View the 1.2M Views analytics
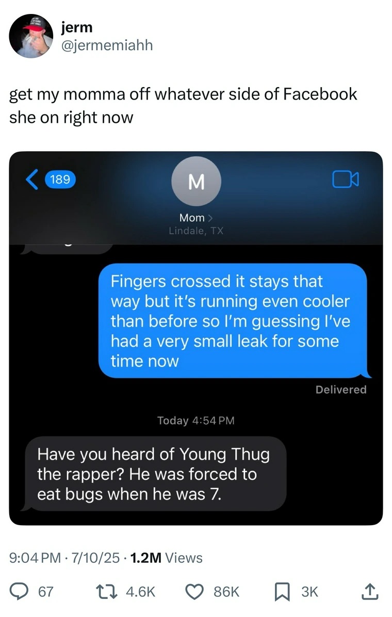 [166, 558]
